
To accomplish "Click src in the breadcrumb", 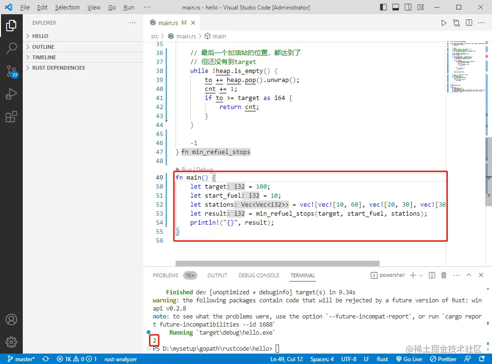I will click(x=154, y=36).
